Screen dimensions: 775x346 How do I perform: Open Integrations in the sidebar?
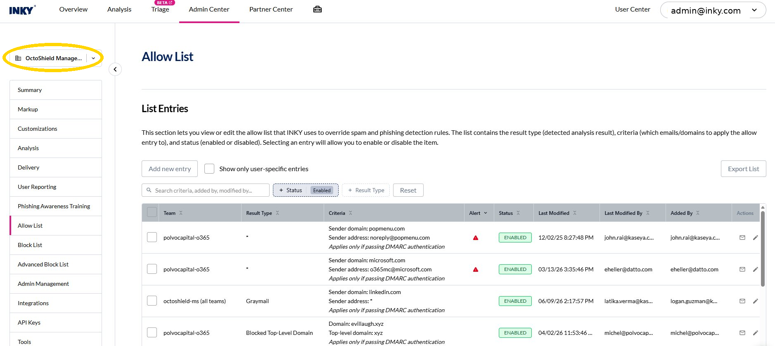56,303
